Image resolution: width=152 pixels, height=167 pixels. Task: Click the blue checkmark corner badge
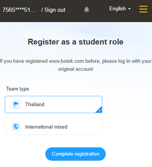click(99, 110)
